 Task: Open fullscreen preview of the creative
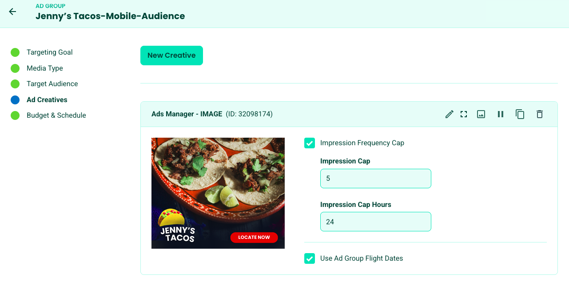click(464, 114)
